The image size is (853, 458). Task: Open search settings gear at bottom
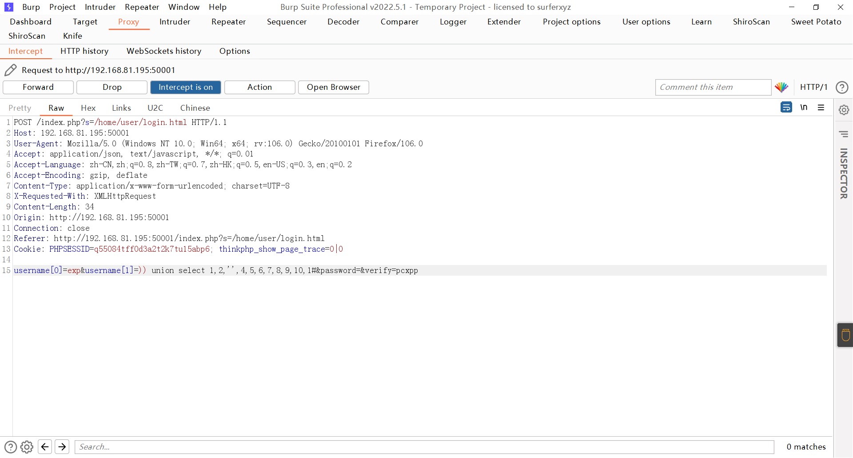[27, 447]
